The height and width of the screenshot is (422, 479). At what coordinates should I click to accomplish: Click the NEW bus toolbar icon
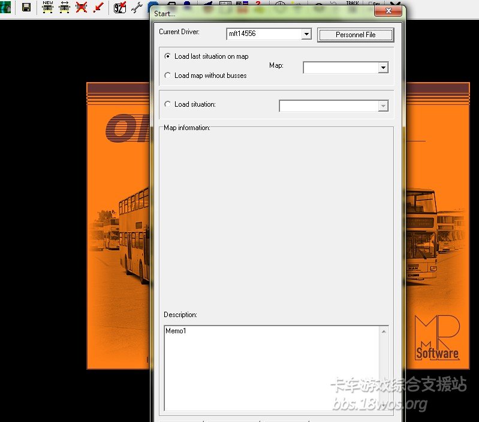pos(47,7)
